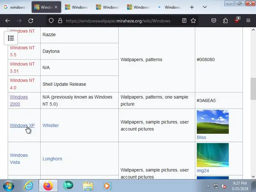
Task: Click the #3A6EA5 color value
Action: coord(206,100)
